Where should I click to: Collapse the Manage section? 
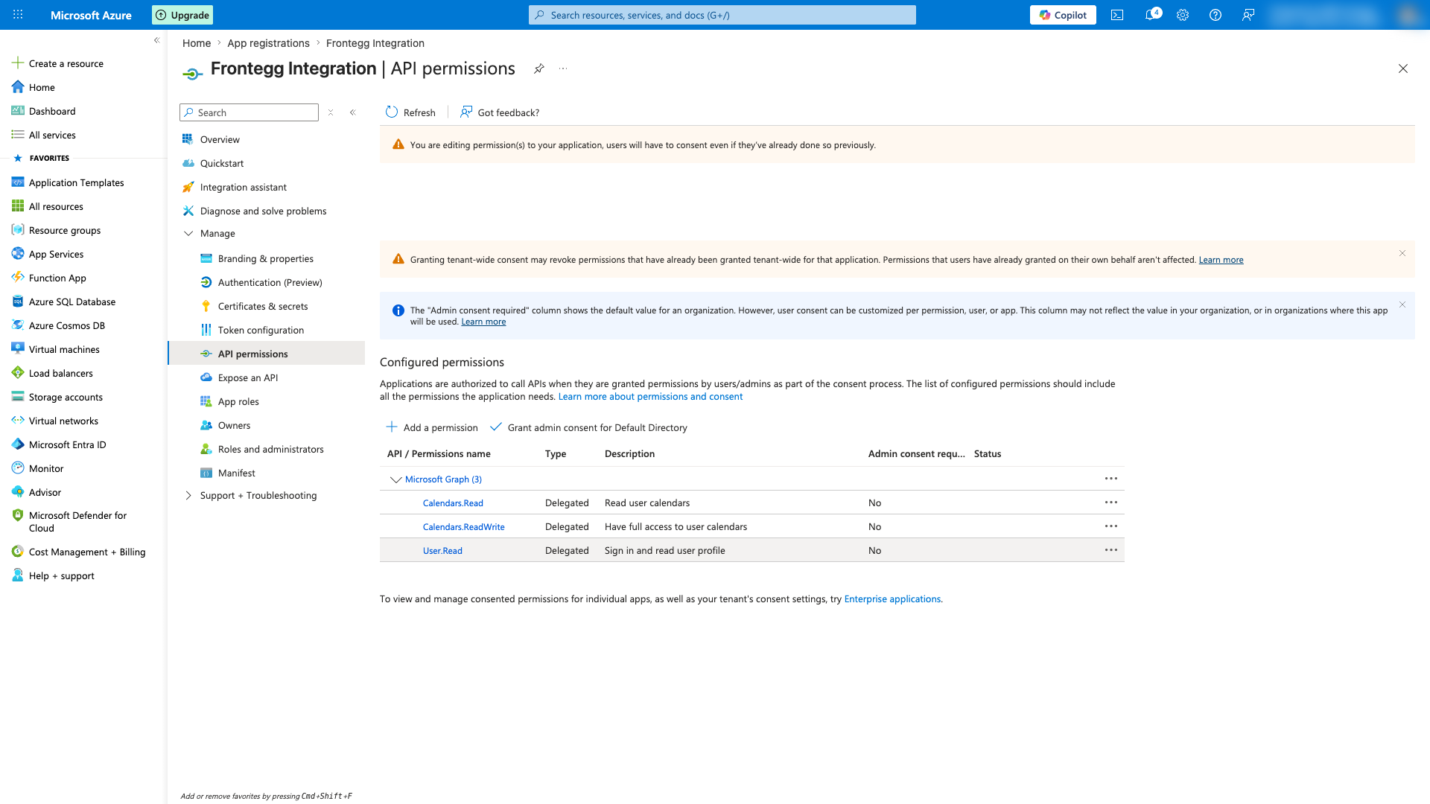[188, 234]
